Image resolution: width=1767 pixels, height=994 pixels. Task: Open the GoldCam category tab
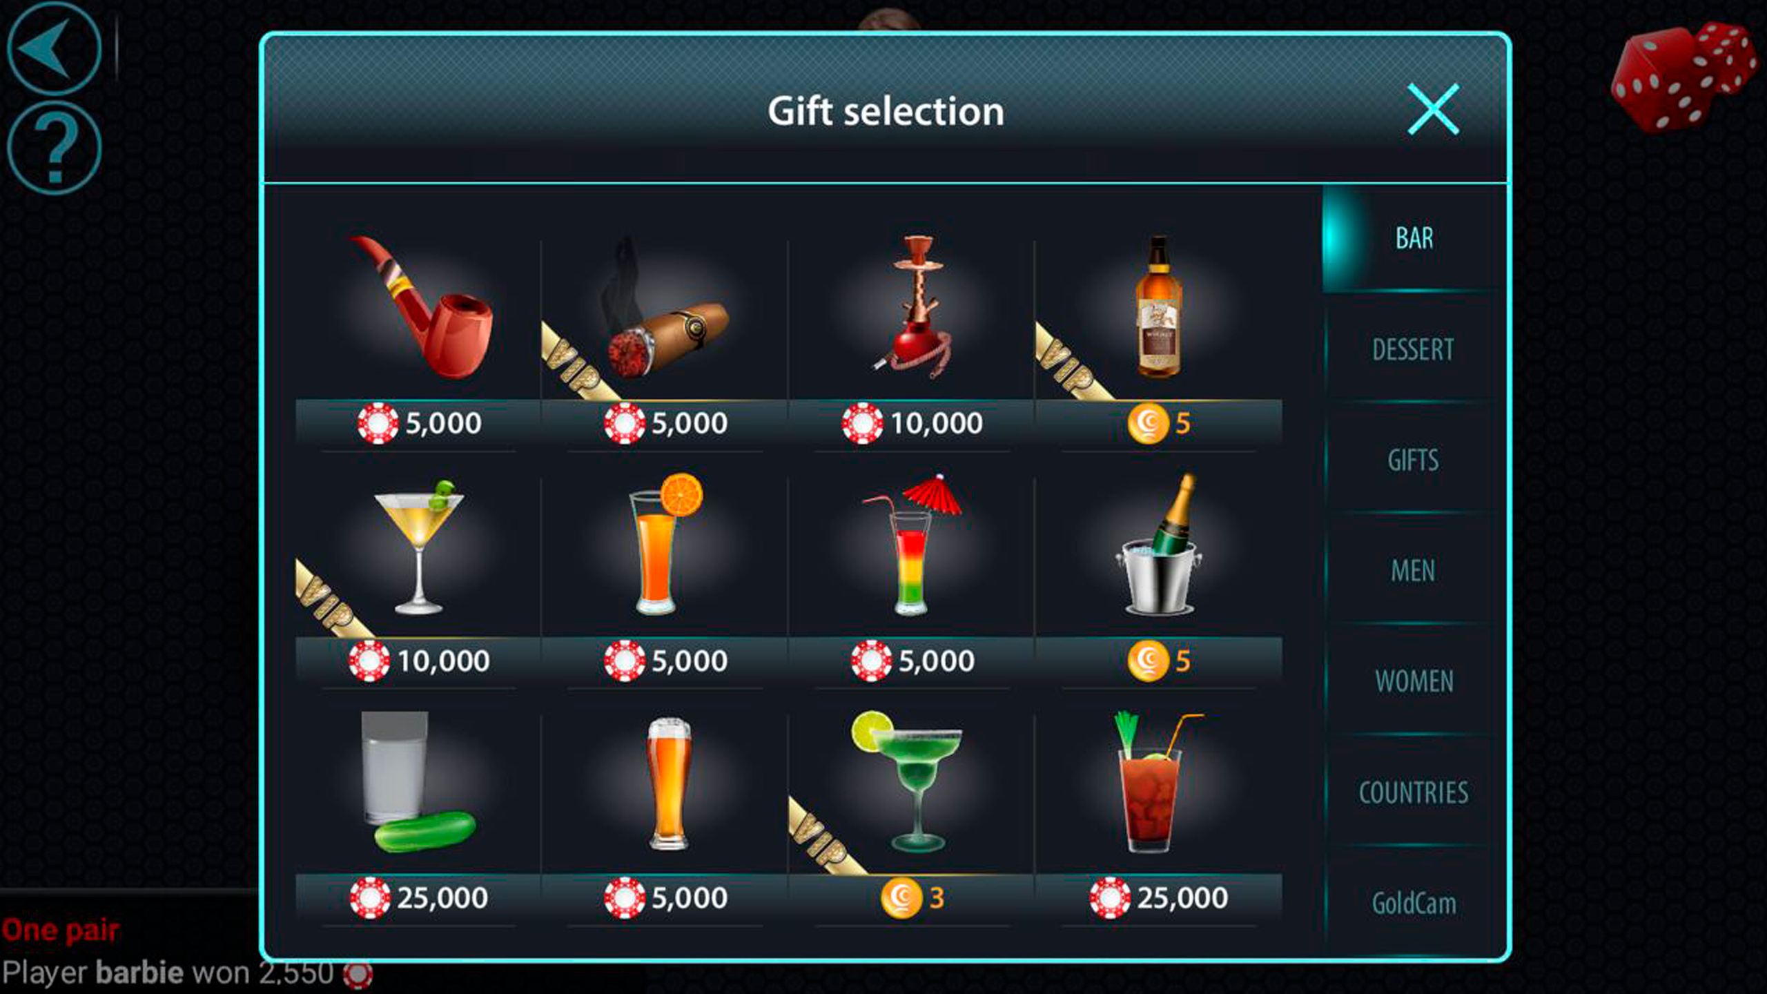pos(1413,903)
